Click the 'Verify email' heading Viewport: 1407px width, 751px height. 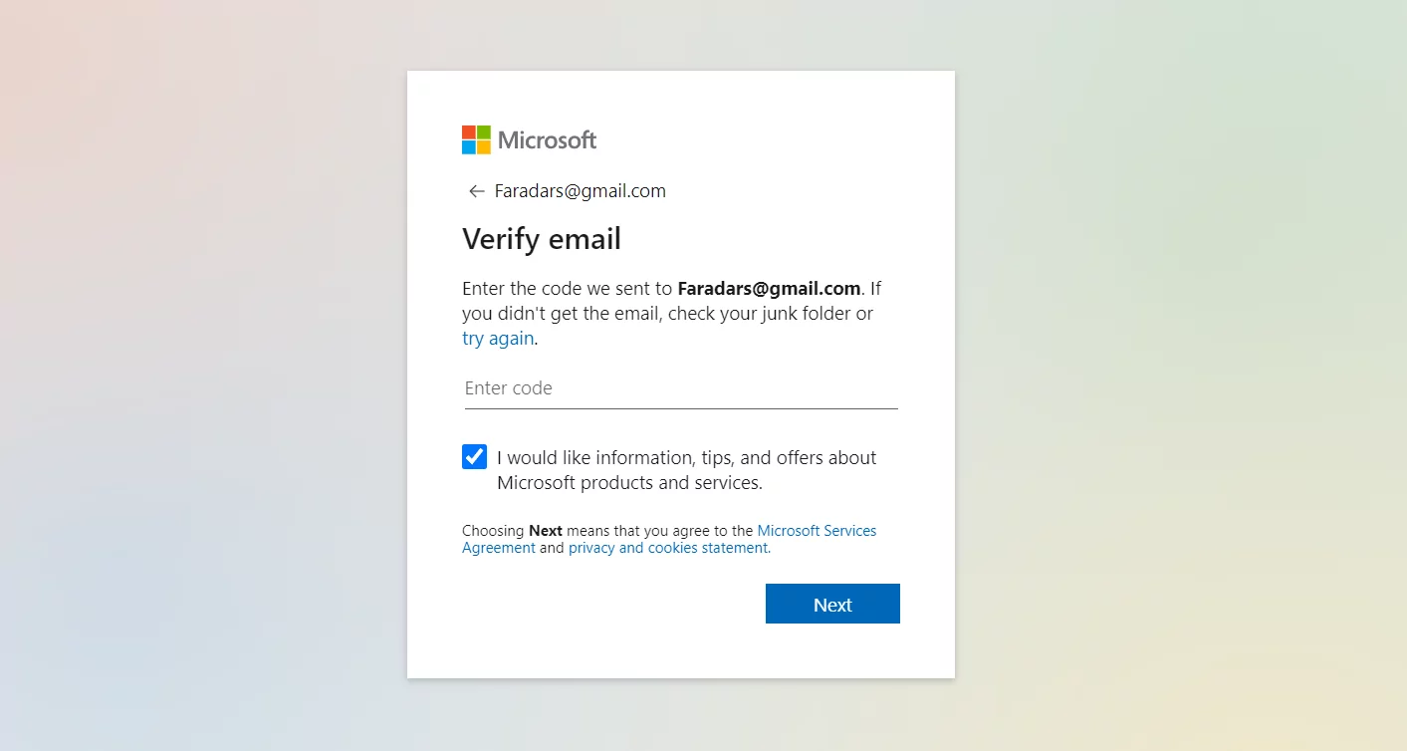542,239
